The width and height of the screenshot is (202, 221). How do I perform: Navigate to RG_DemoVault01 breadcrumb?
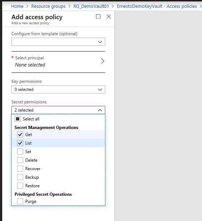pos(91,6)
